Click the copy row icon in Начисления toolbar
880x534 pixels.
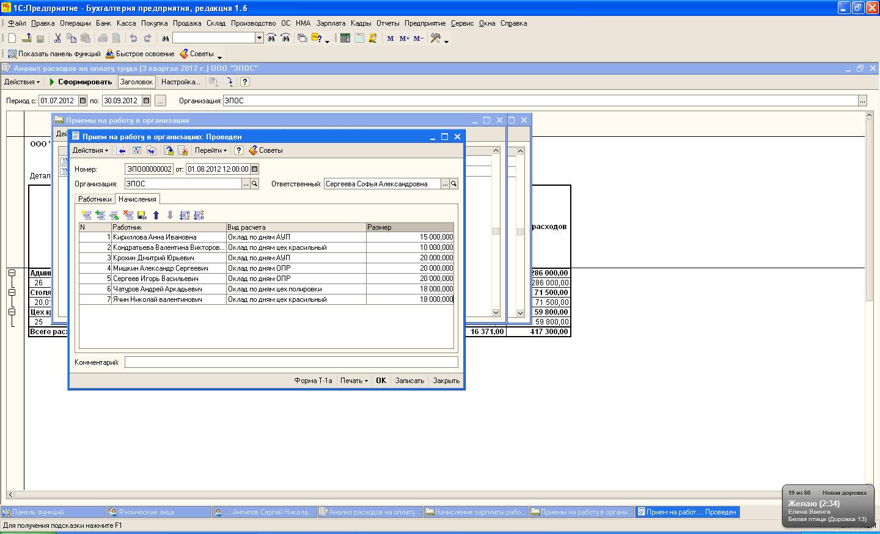pos(100,215)
